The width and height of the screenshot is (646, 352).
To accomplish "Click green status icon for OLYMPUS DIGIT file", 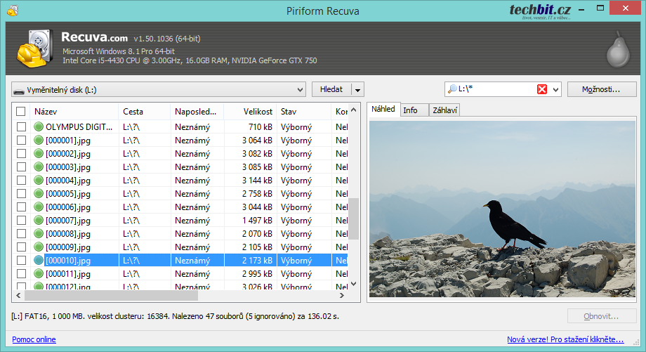I will 39,127.
